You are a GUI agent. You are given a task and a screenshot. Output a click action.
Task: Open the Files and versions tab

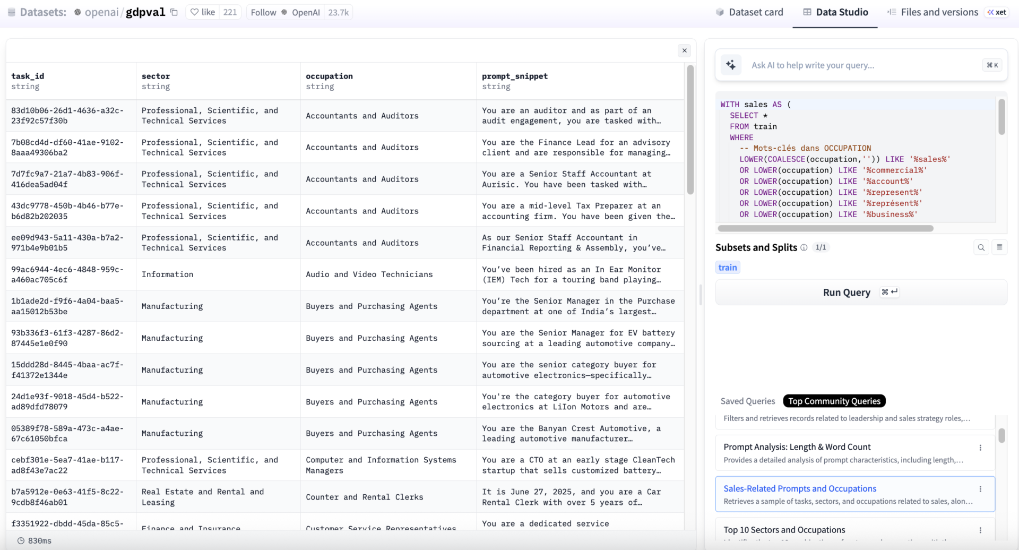tap(932, 12)
